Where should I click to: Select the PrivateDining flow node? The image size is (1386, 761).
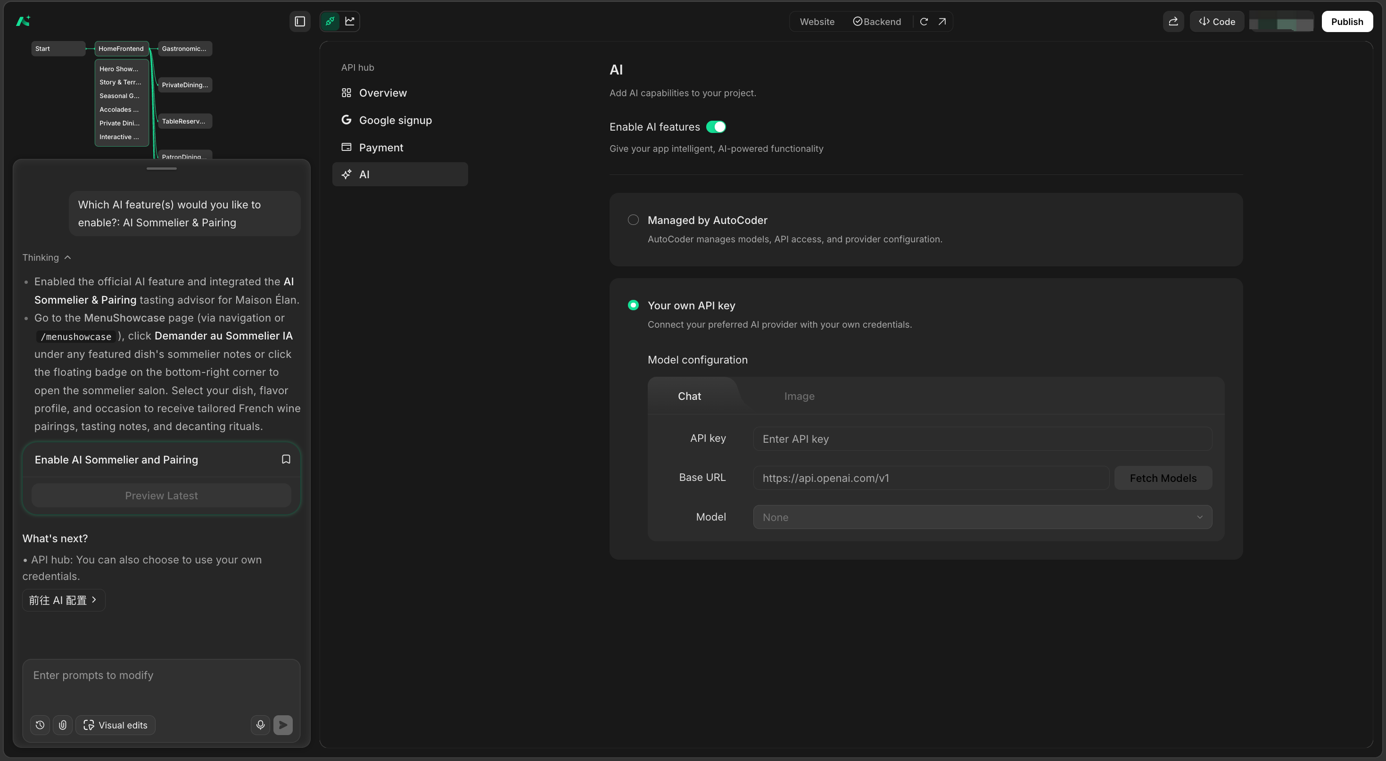[184, 85]
